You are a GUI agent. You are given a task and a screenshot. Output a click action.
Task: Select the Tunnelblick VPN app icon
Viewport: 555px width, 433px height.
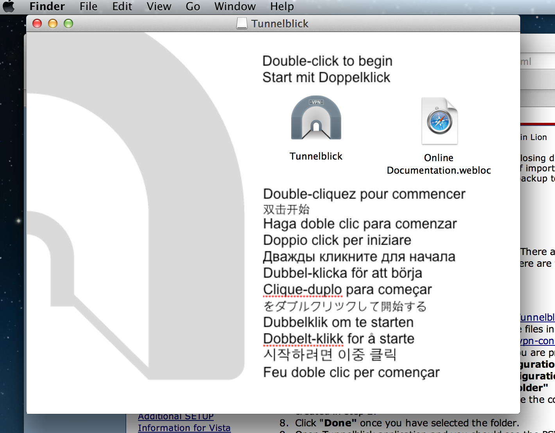pos(316,118)
